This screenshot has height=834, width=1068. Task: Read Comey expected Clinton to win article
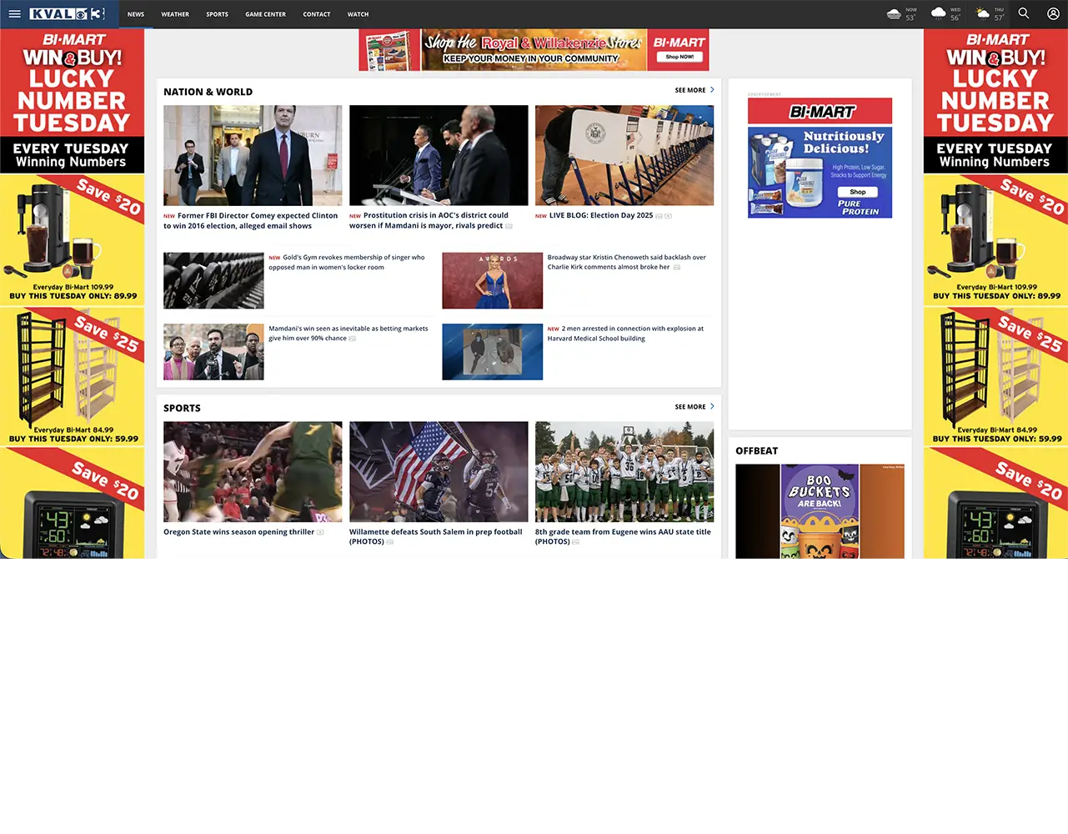click(251, 221)
